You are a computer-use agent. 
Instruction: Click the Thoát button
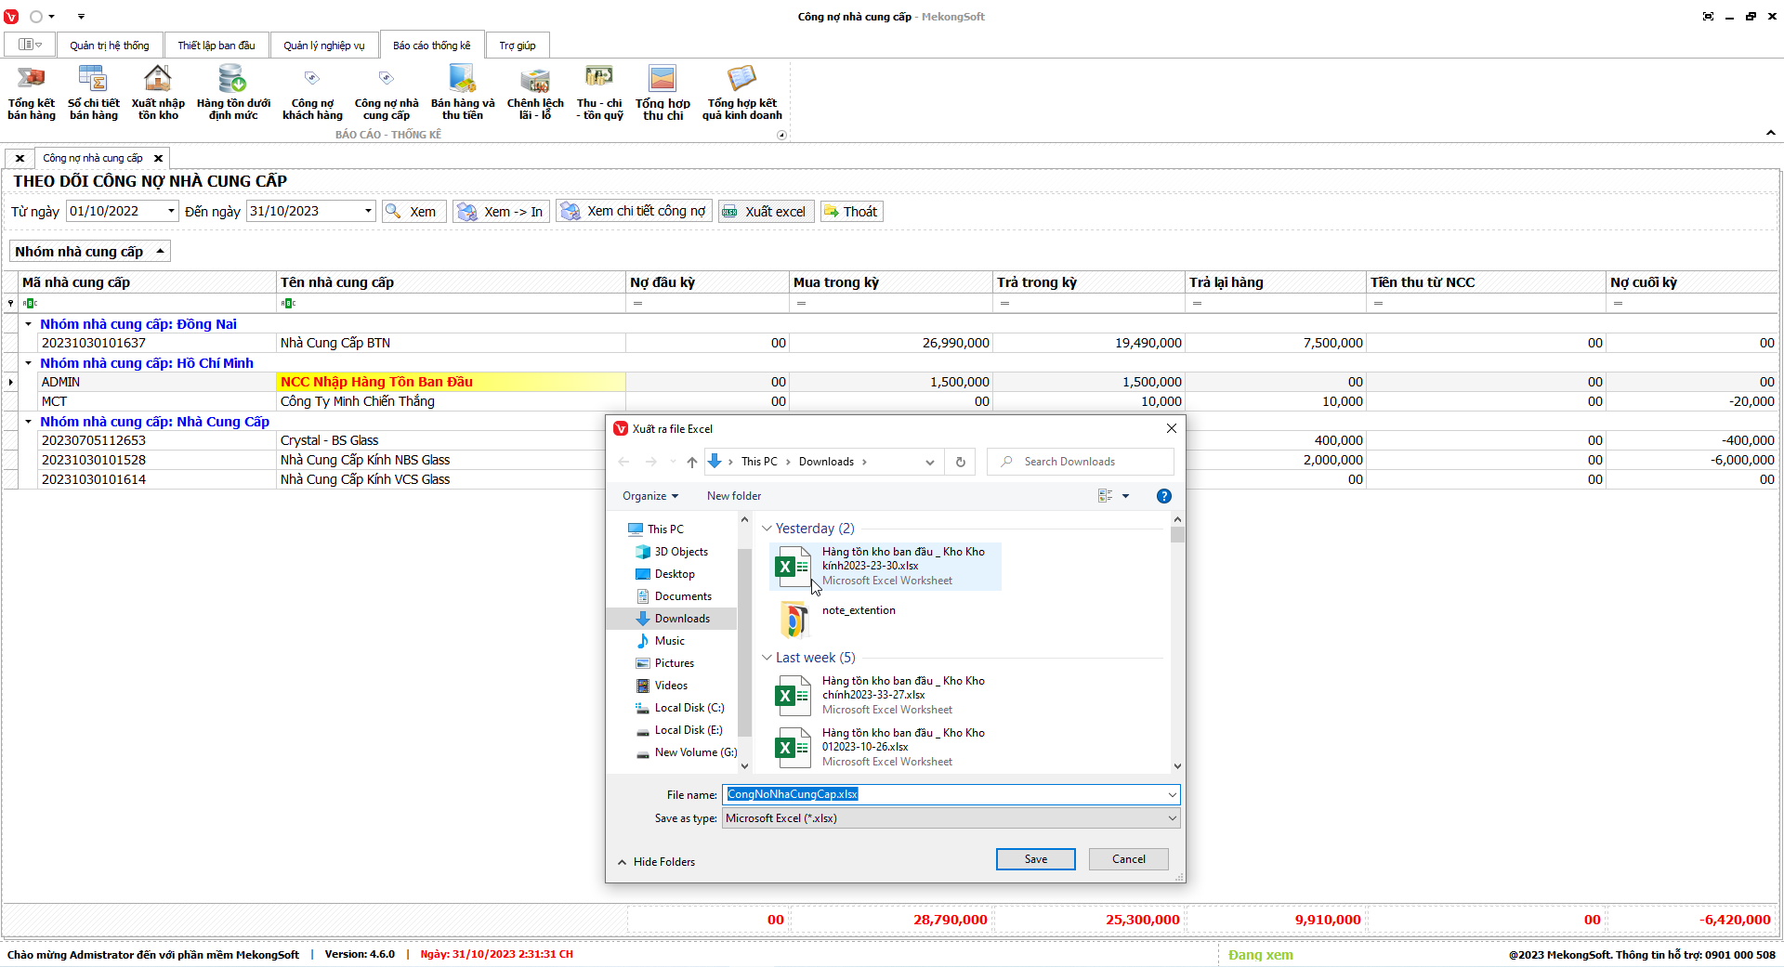(x=851, y=212)
